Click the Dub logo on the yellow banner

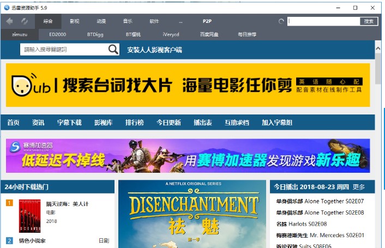point(31,85)
